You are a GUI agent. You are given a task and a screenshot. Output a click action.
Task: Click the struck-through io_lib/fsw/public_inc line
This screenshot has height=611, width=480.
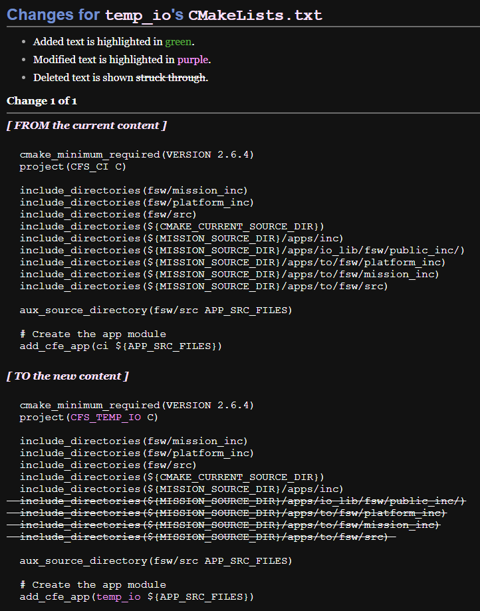click(242, 501)
